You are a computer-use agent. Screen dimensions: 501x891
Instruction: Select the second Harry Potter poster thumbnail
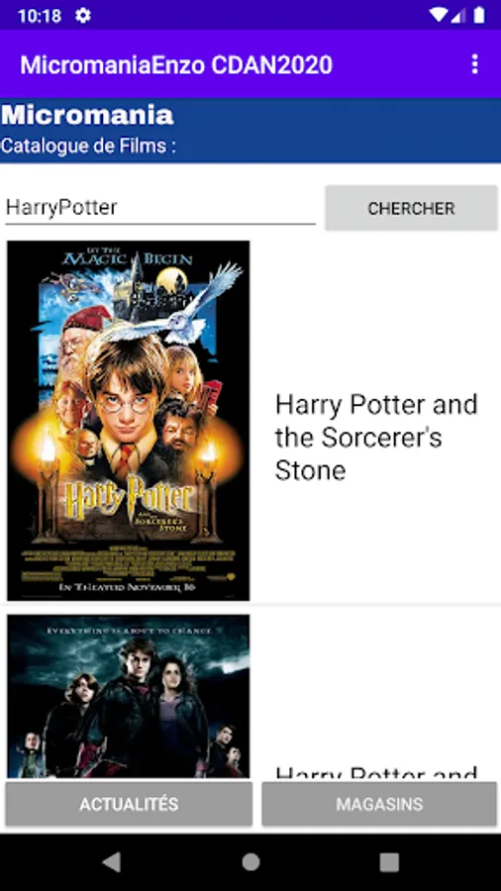click(129, 696)
